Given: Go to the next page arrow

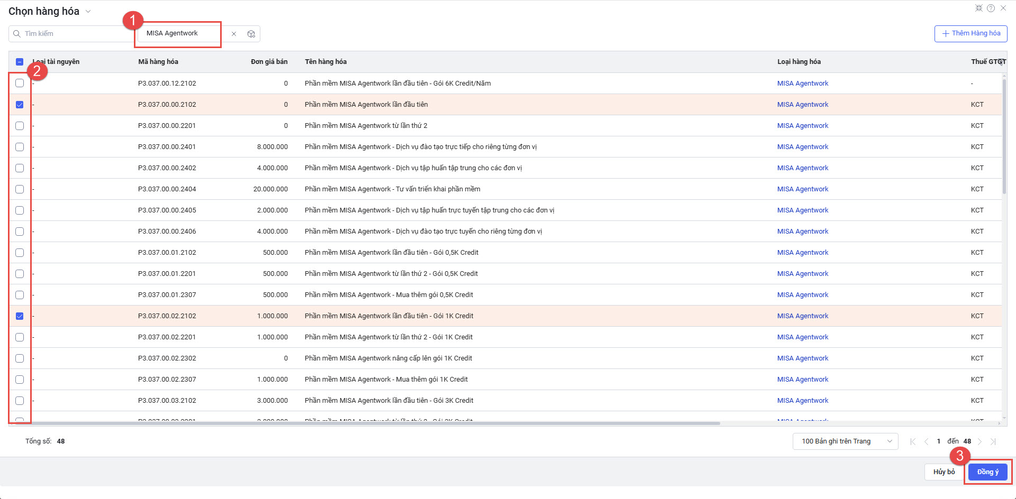Looking at the screenshot, I should pos(980,441).
